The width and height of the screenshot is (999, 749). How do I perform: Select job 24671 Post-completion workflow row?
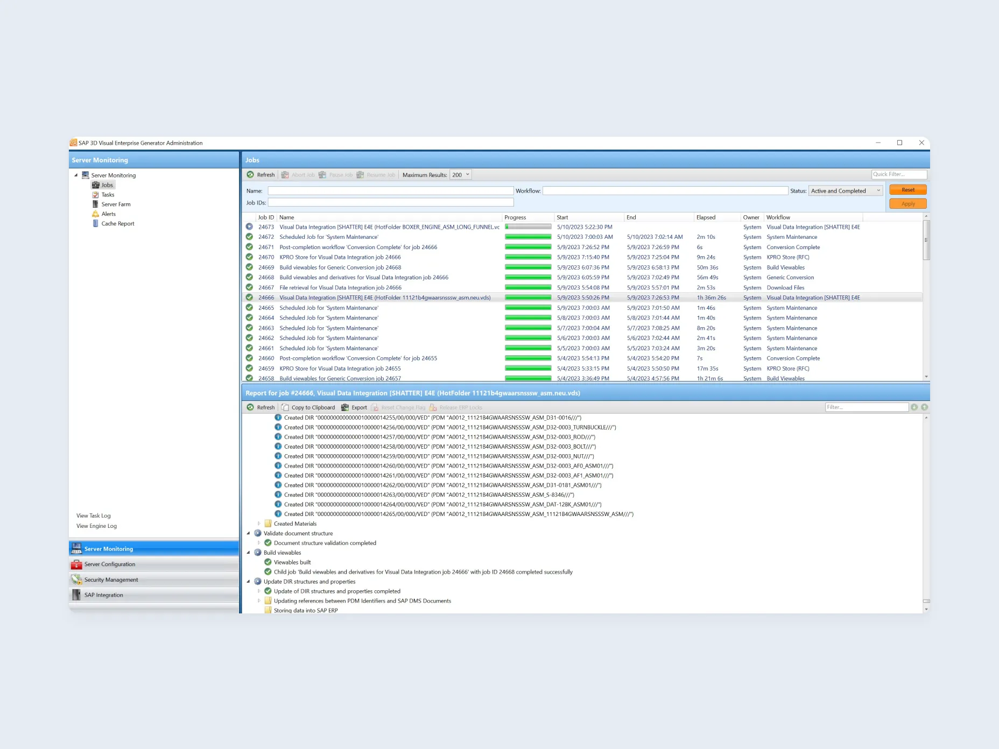(583, 248)
